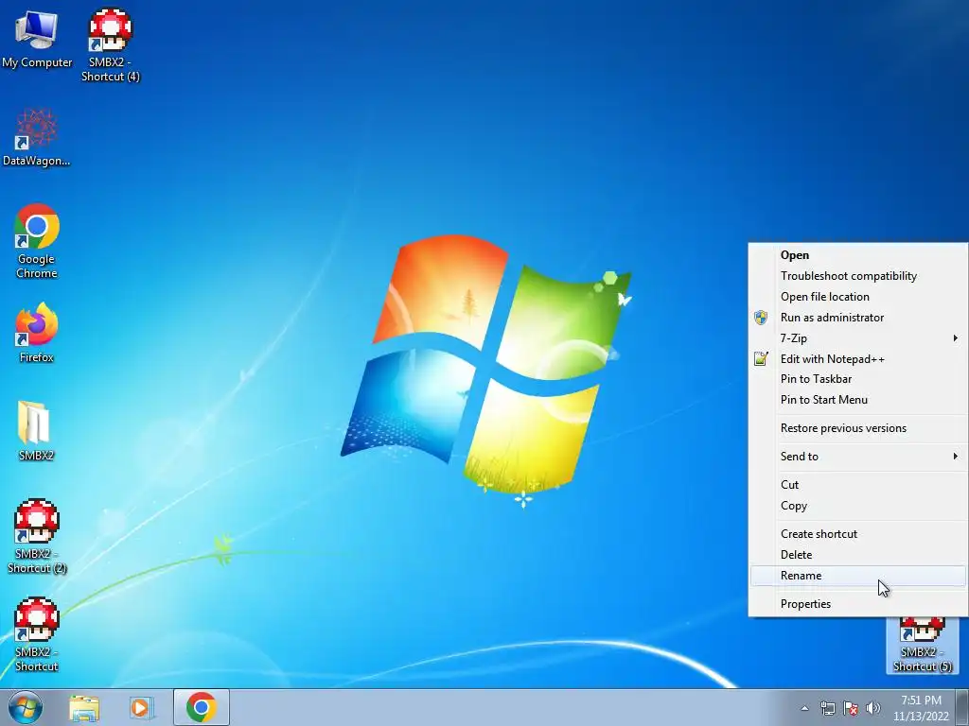Select the SMBX2 - Shortcut (5) icon
Screen dimensions: 969x726
tap(922, 645)
